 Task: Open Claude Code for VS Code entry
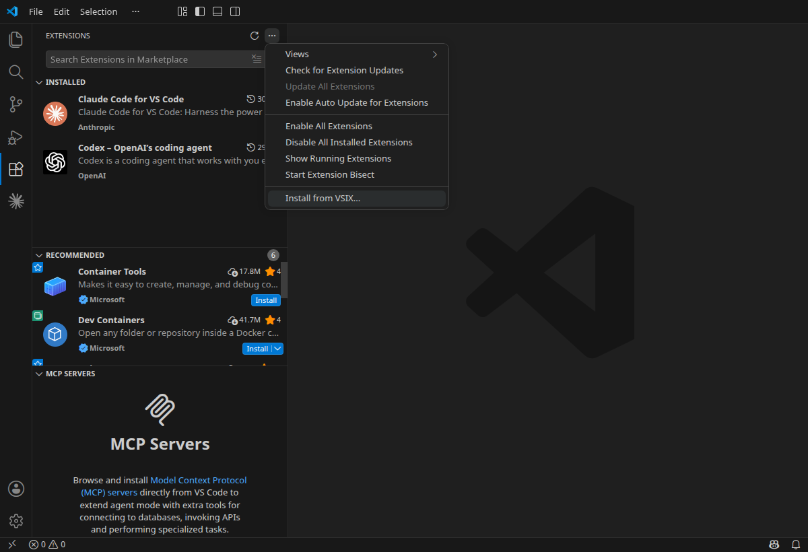(x=160, y=114)
